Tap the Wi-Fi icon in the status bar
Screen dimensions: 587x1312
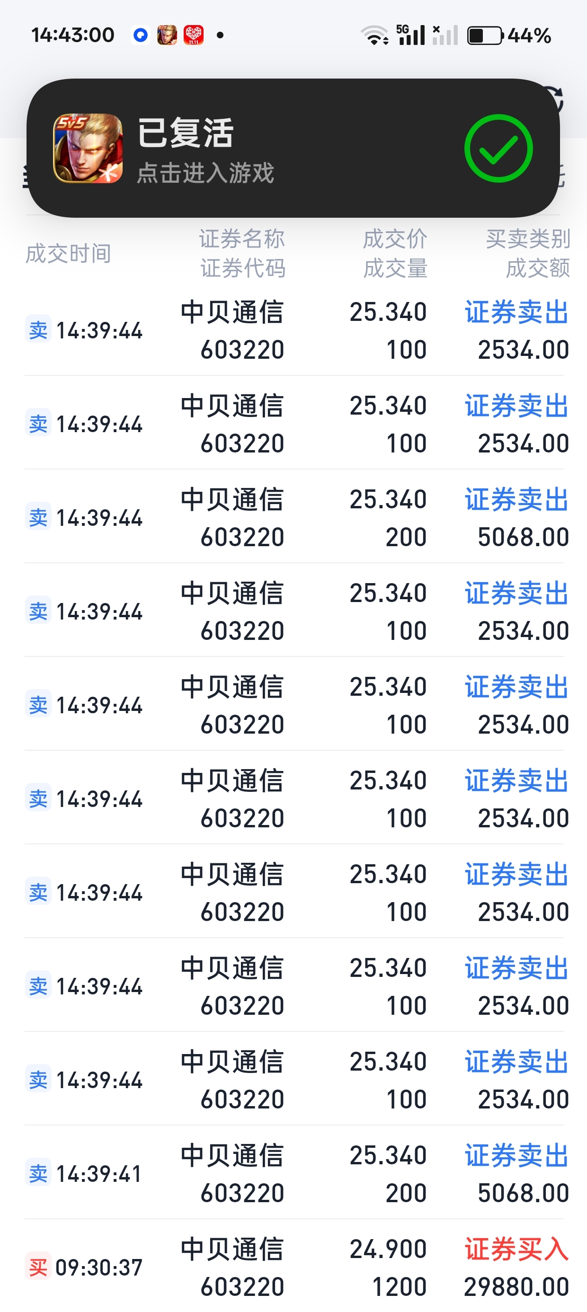click(x=374, y=35)
